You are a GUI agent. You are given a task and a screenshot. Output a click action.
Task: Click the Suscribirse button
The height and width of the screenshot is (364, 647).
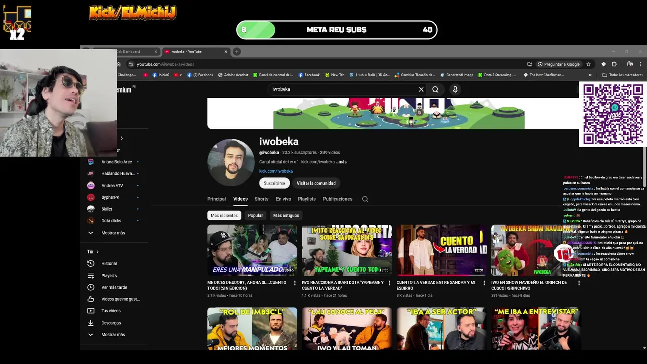[274, 183]
